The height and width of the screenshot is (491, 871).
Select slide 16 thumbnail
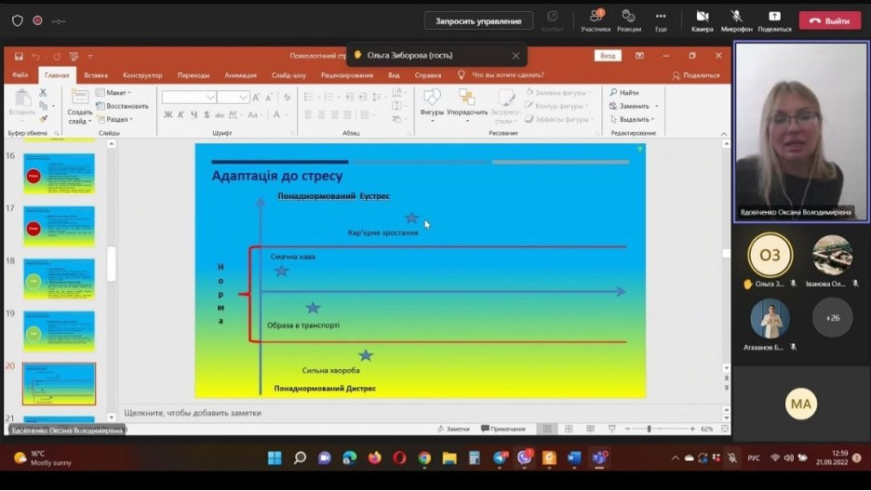(x=59, y=174)
